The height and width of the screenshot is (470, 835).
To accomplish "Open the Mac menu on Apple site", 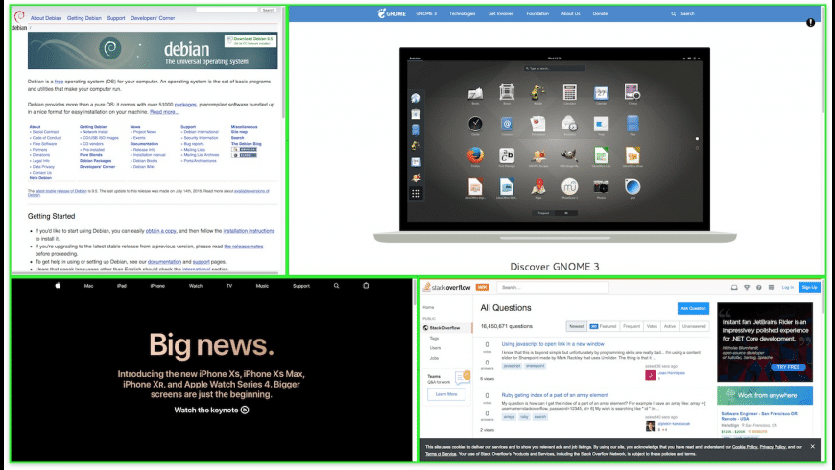I will tap(89, 286).
